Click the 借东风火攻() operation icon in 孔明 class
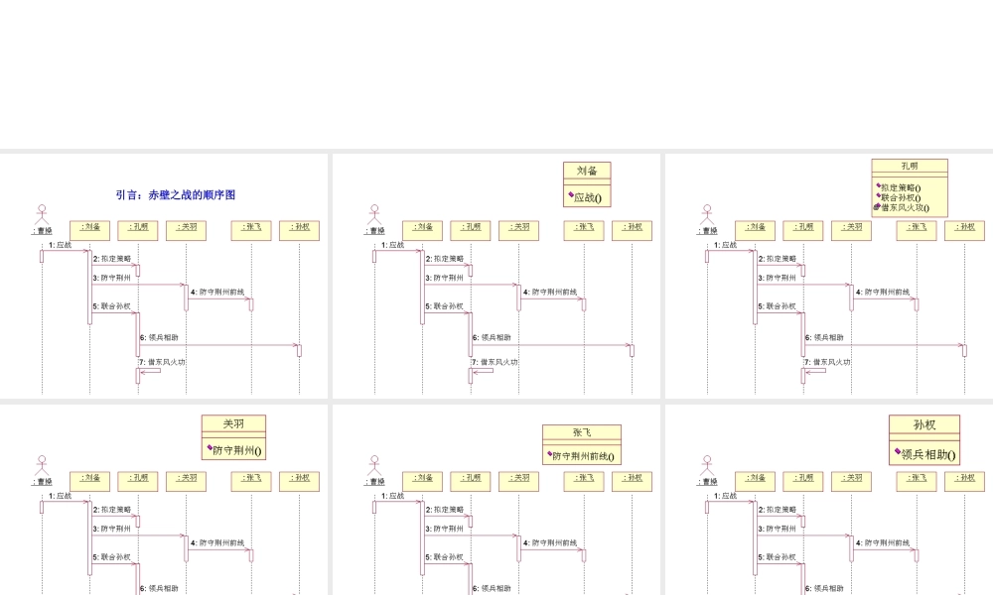 coord(878,207)
